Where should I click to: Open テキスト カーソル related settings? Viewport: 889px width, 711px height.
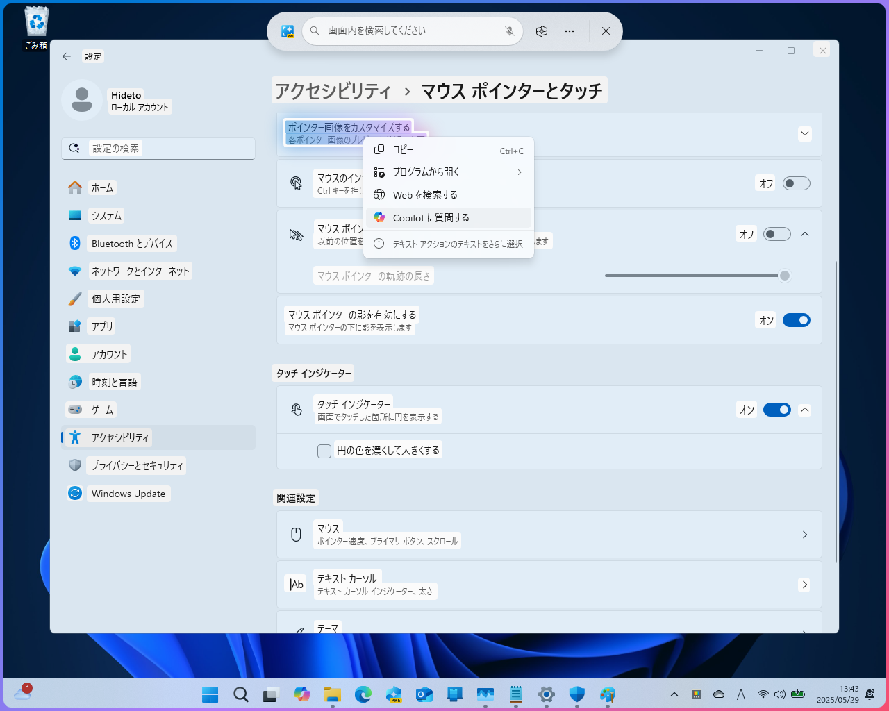549,585
